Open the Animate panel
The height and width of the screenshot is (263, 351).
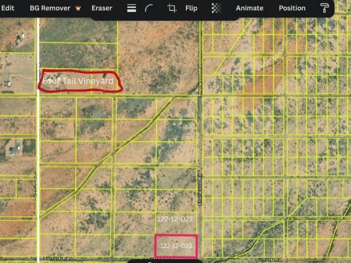tap(250, 8)
